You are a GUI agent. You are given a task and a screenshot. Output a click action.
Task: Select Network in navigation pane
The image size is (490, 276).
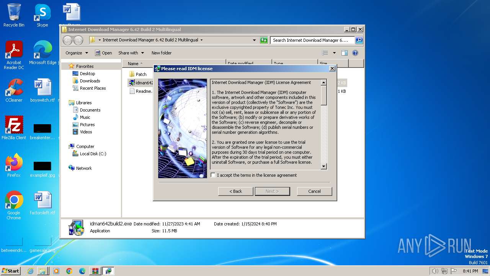pyautogui.click(x=84, y=168)
